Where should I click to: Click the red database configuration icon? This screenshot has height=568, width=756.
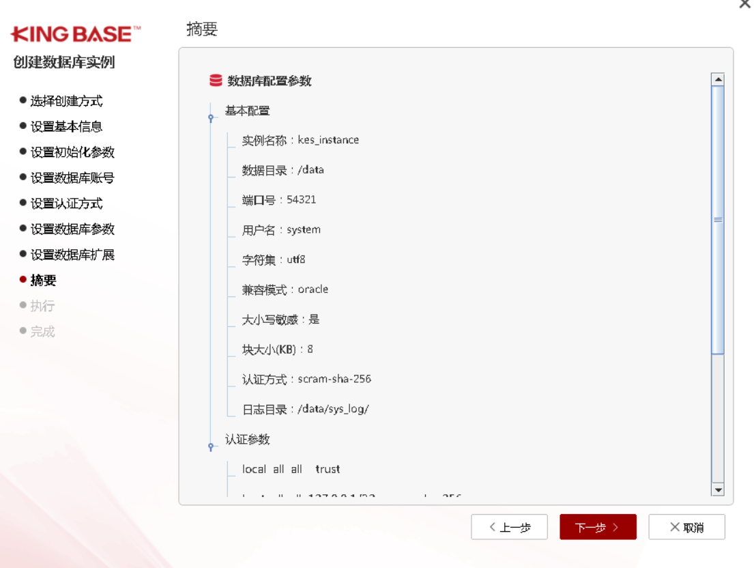(x=216, y=81)
